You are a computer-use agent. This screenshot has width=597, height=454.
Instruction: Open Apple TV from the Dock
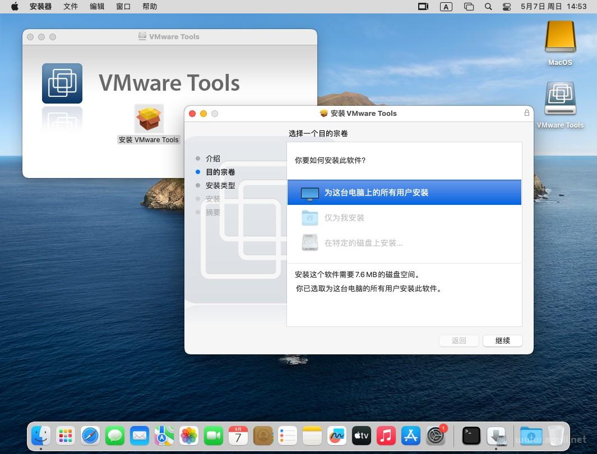point(362,436)
